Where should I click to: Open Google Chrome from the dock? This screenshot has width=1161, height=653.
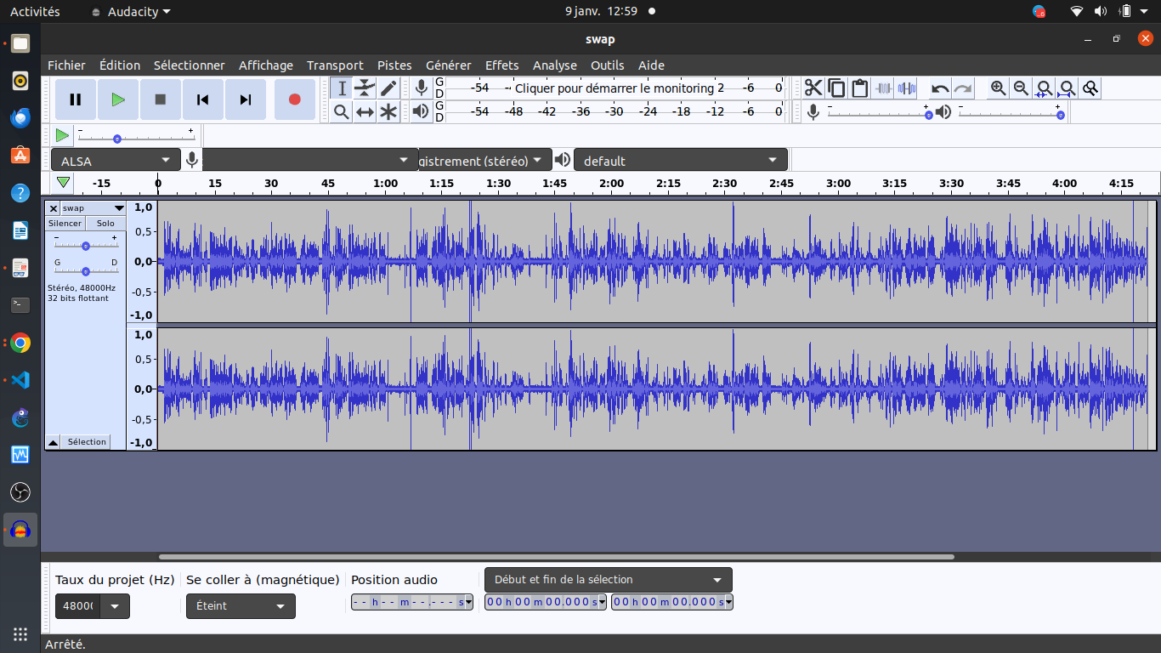(x=20, y=343)
